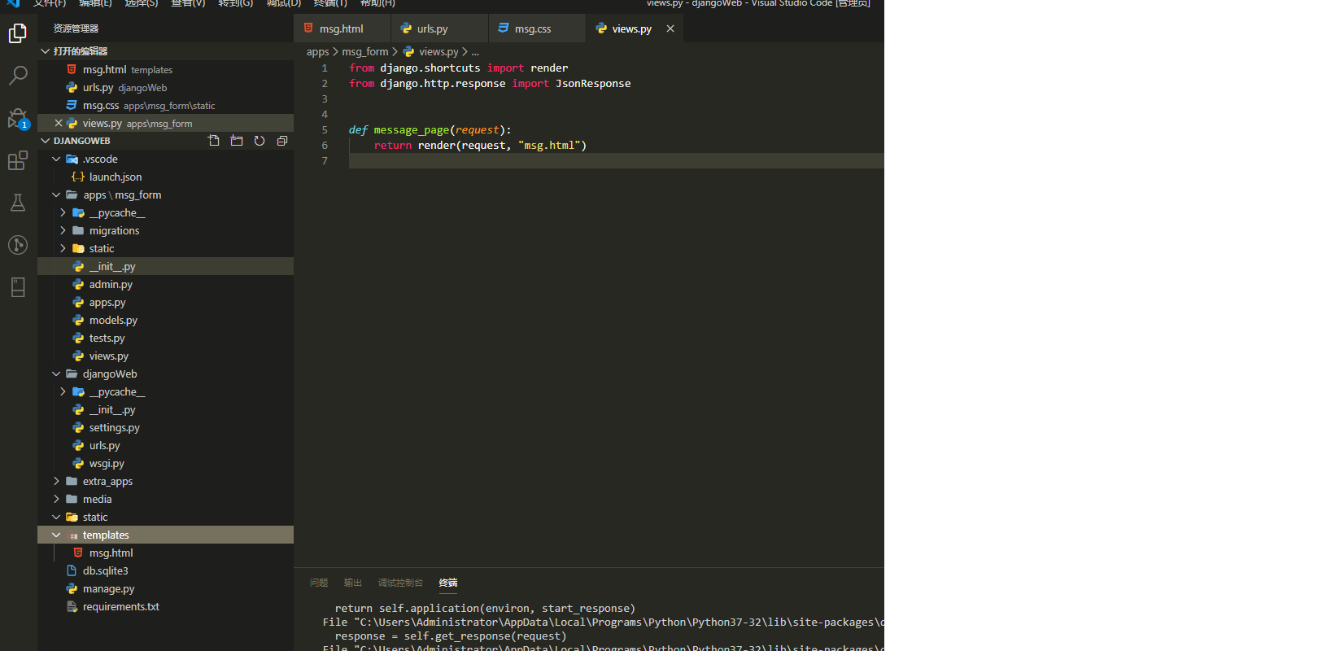Collapse all folders icon in explorer
Screen dimensions: 1322x651
click(x=282, y=141)
